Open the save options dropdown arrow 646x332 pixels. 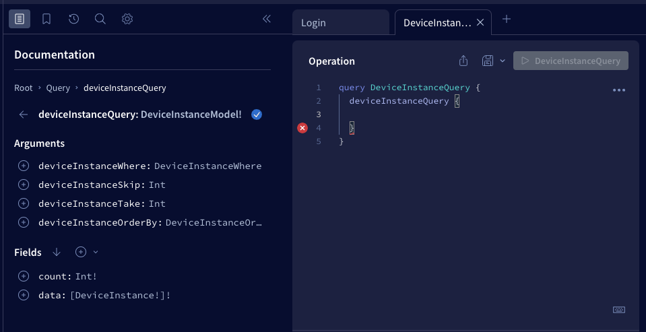tap(503, 61)
